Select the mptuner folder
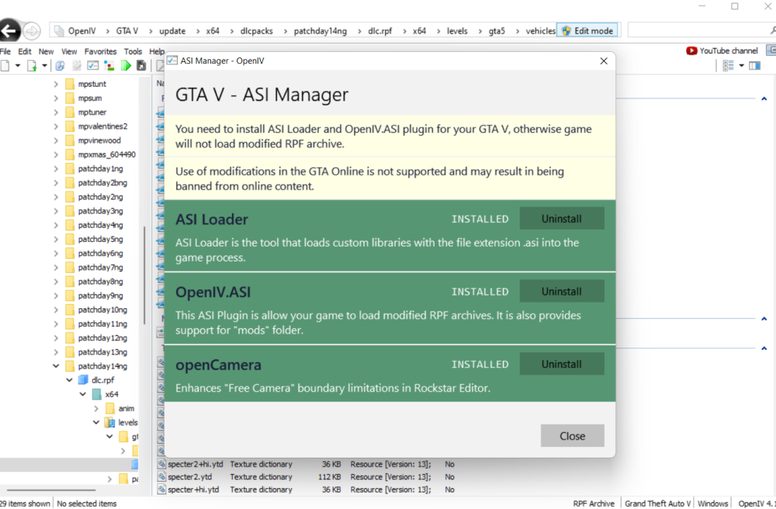This screenshot has width=776, height=509. (92, 113)
